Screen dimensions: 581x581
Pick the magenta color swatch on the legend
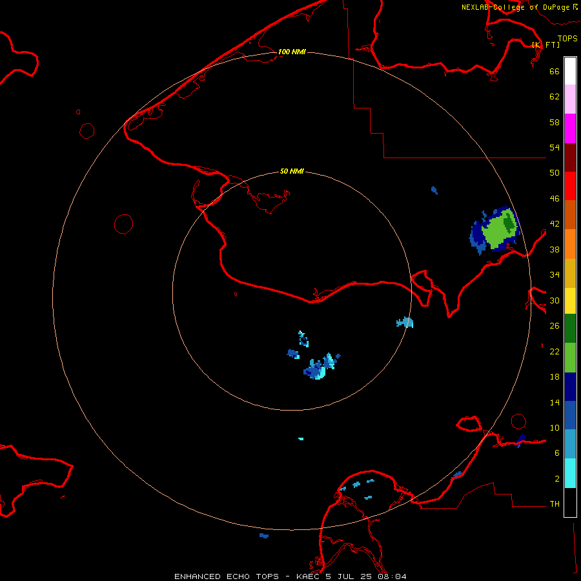570,128
